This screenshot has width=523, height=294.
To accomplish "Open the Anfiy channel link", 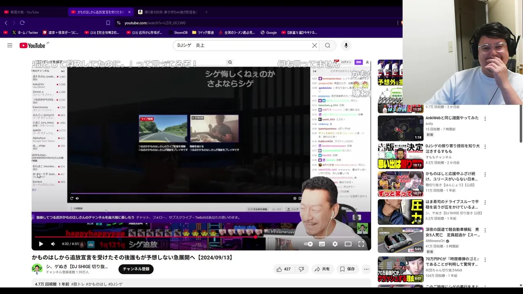I will point(429,124).
